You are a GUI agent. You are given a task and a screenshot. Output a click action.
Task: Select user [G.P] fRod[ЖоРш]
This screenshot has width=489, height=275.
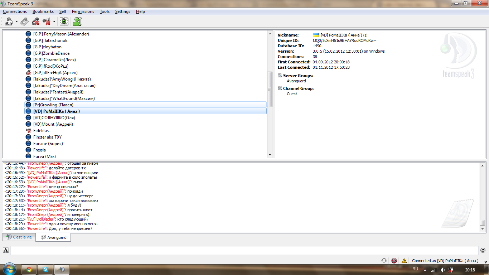[x=50, y=66]
